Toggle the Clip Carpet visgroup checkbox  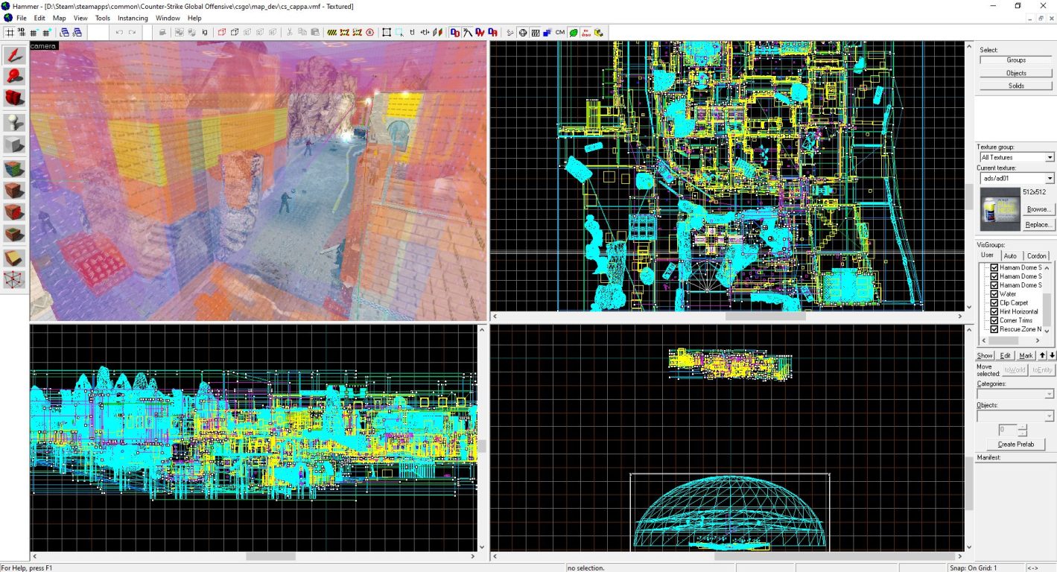[x=994, y=303]
